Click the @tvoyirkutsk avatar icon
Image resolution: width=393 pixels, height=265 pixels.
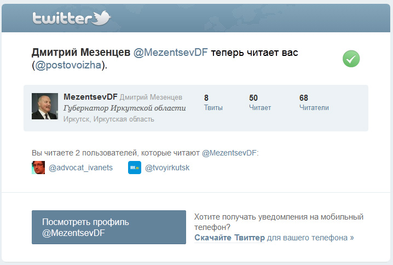[135, 168]
